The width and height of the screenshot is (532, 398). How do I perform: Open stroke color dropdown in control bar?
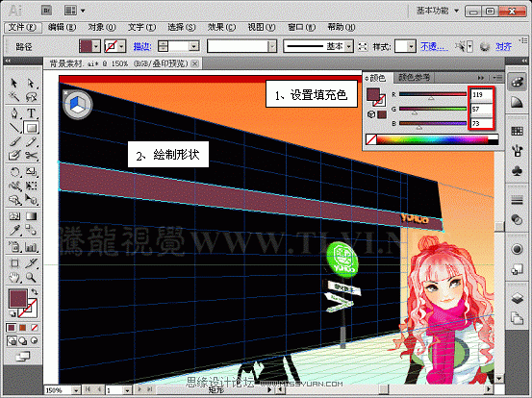pos(122,46)
